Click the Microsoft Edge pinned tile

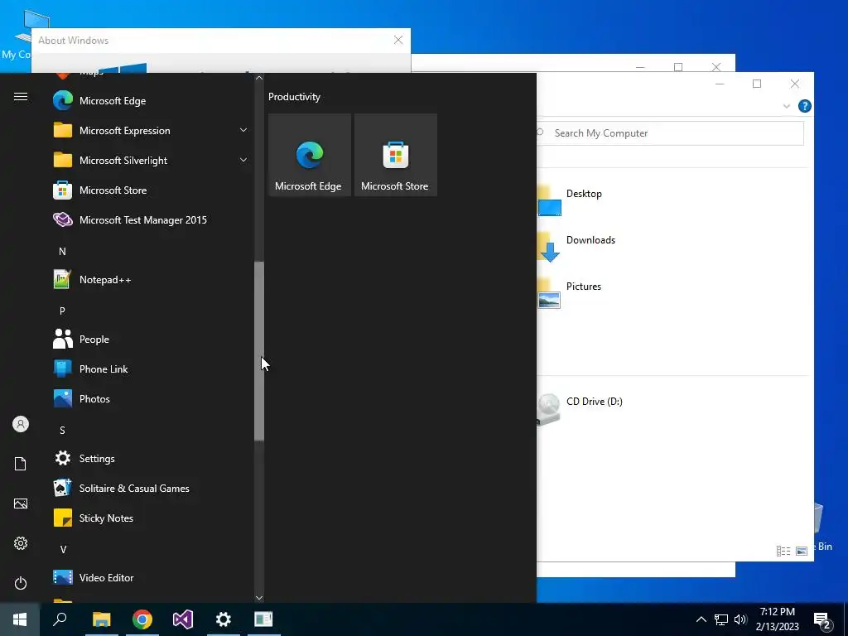(x=310, y=155)
